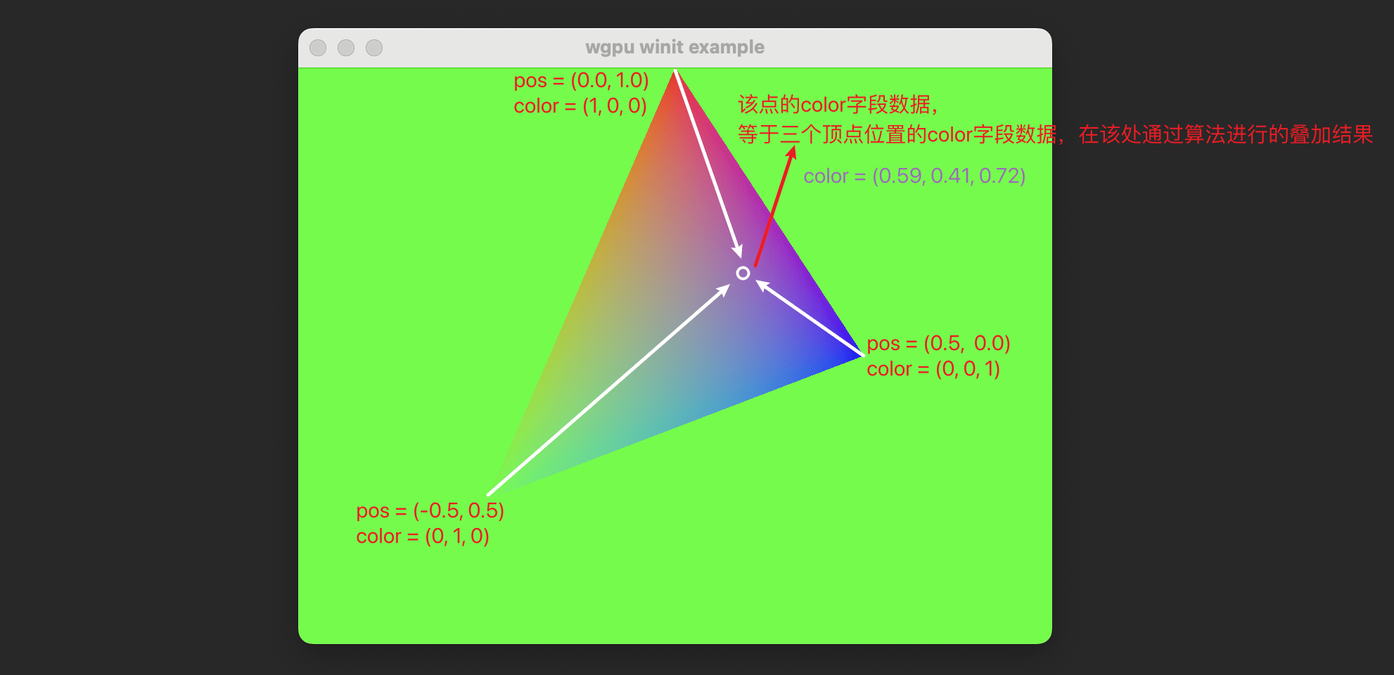Click the red arrow pointing to the Chinese annotation
Viewport: 1394px width, 675px height.
(x=775, y=205)
